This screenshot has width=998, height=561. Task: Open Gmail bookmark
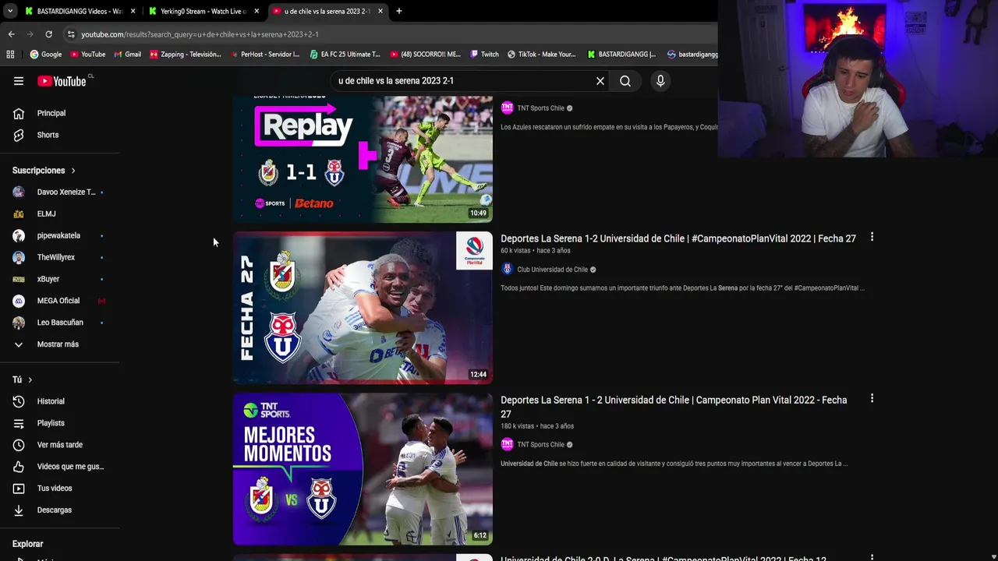coord(128,55)
